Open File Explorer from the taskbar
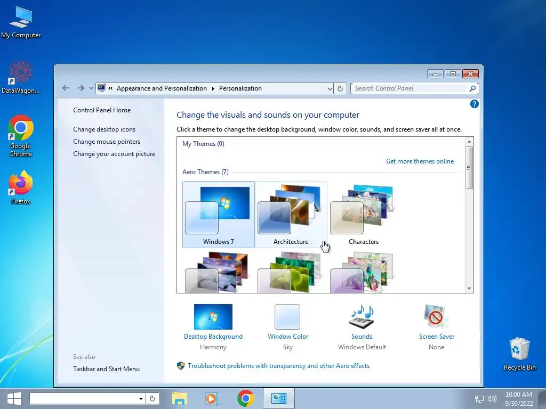 [x=180, y=398]
